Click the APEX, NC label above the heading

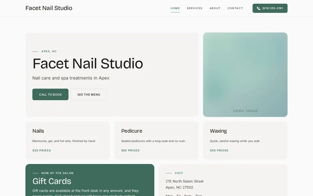[49, 51]
